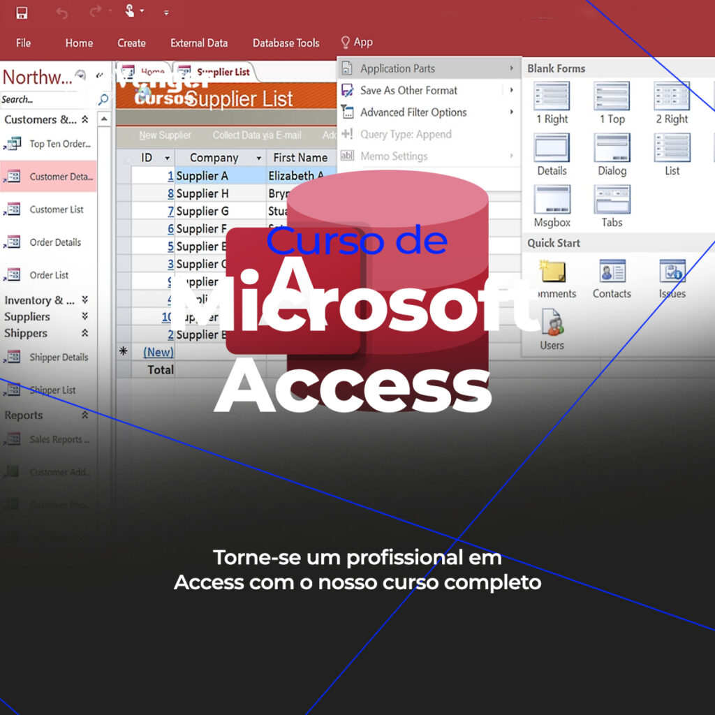Open Sales Reports item
This screenshot has width=715, height=715.
[47, 439]
